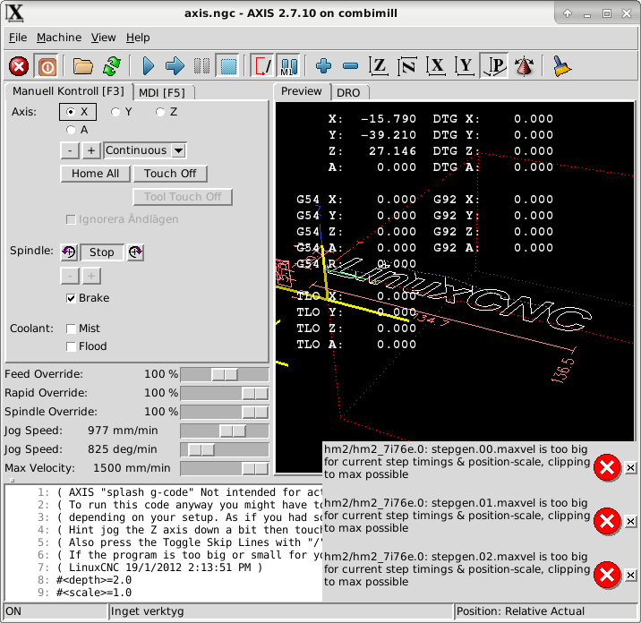Screen dimensions: 641x623
Task: Open the View menu
Action: (104, 38)
